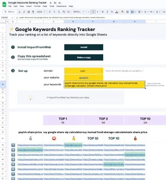Viewport: 166px width, 180px height.
Task: Star the Google Keywords Ranking Tracker document
Action: pos(50,3)
